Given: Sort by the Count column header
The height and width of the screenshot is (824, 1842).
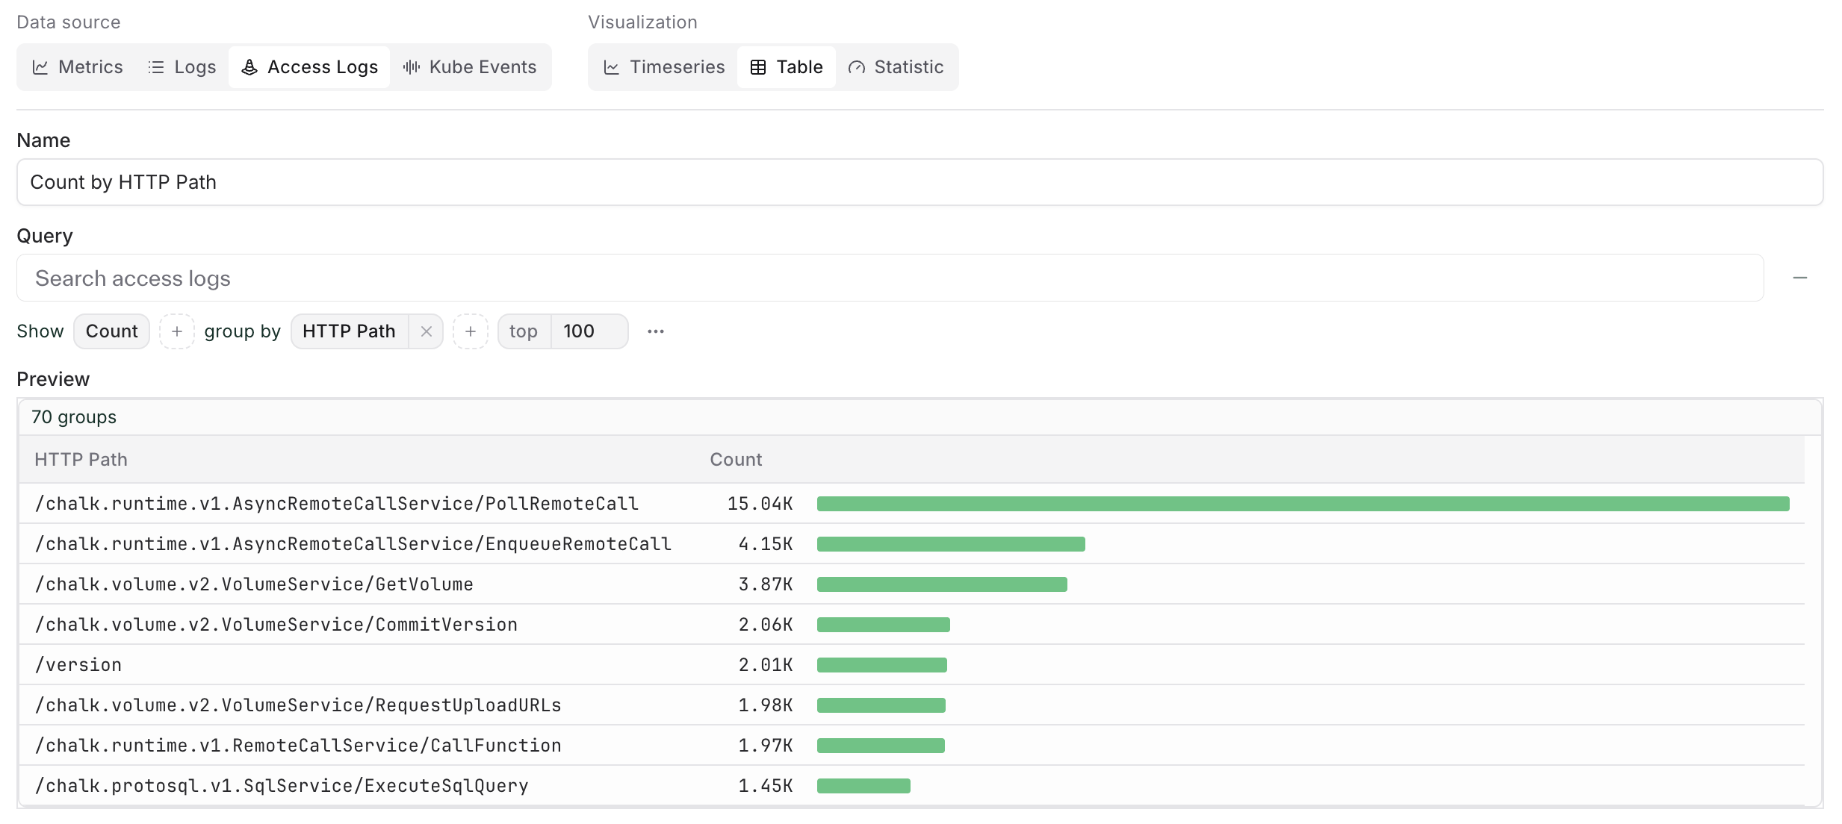Looking at the screenshot, I should [x=736, y=460].
